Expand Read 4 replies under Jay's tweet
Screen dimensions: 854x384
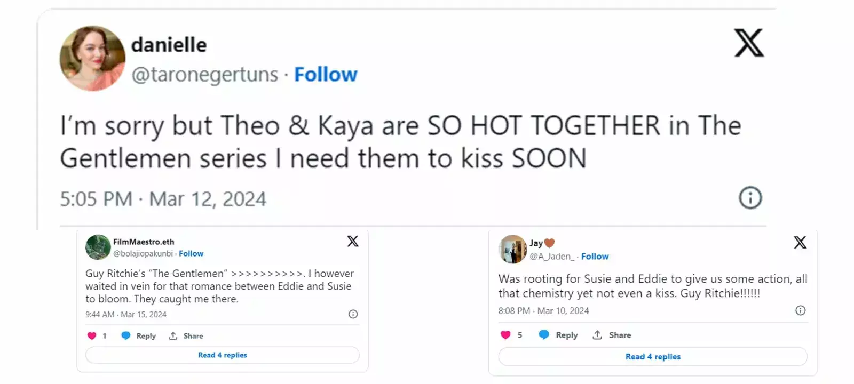[653, 357]
